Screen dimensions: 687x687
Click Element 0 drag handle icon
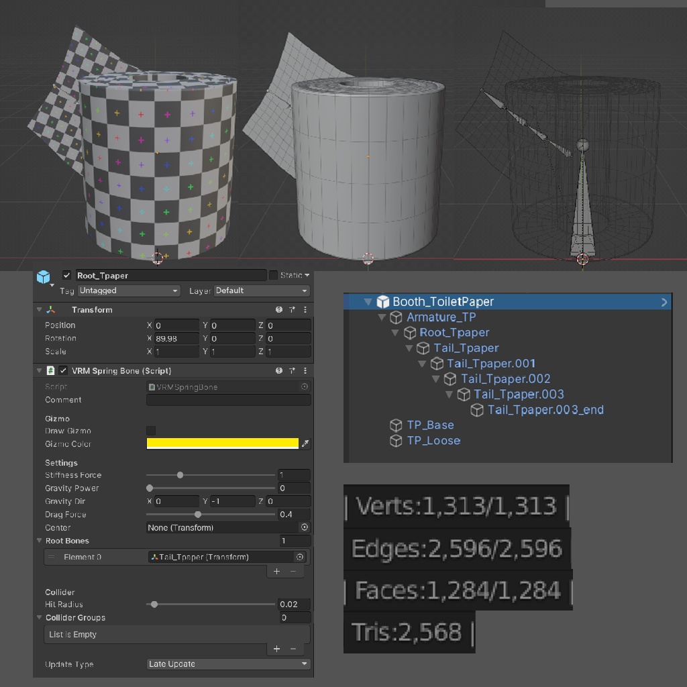coord(51,557)
